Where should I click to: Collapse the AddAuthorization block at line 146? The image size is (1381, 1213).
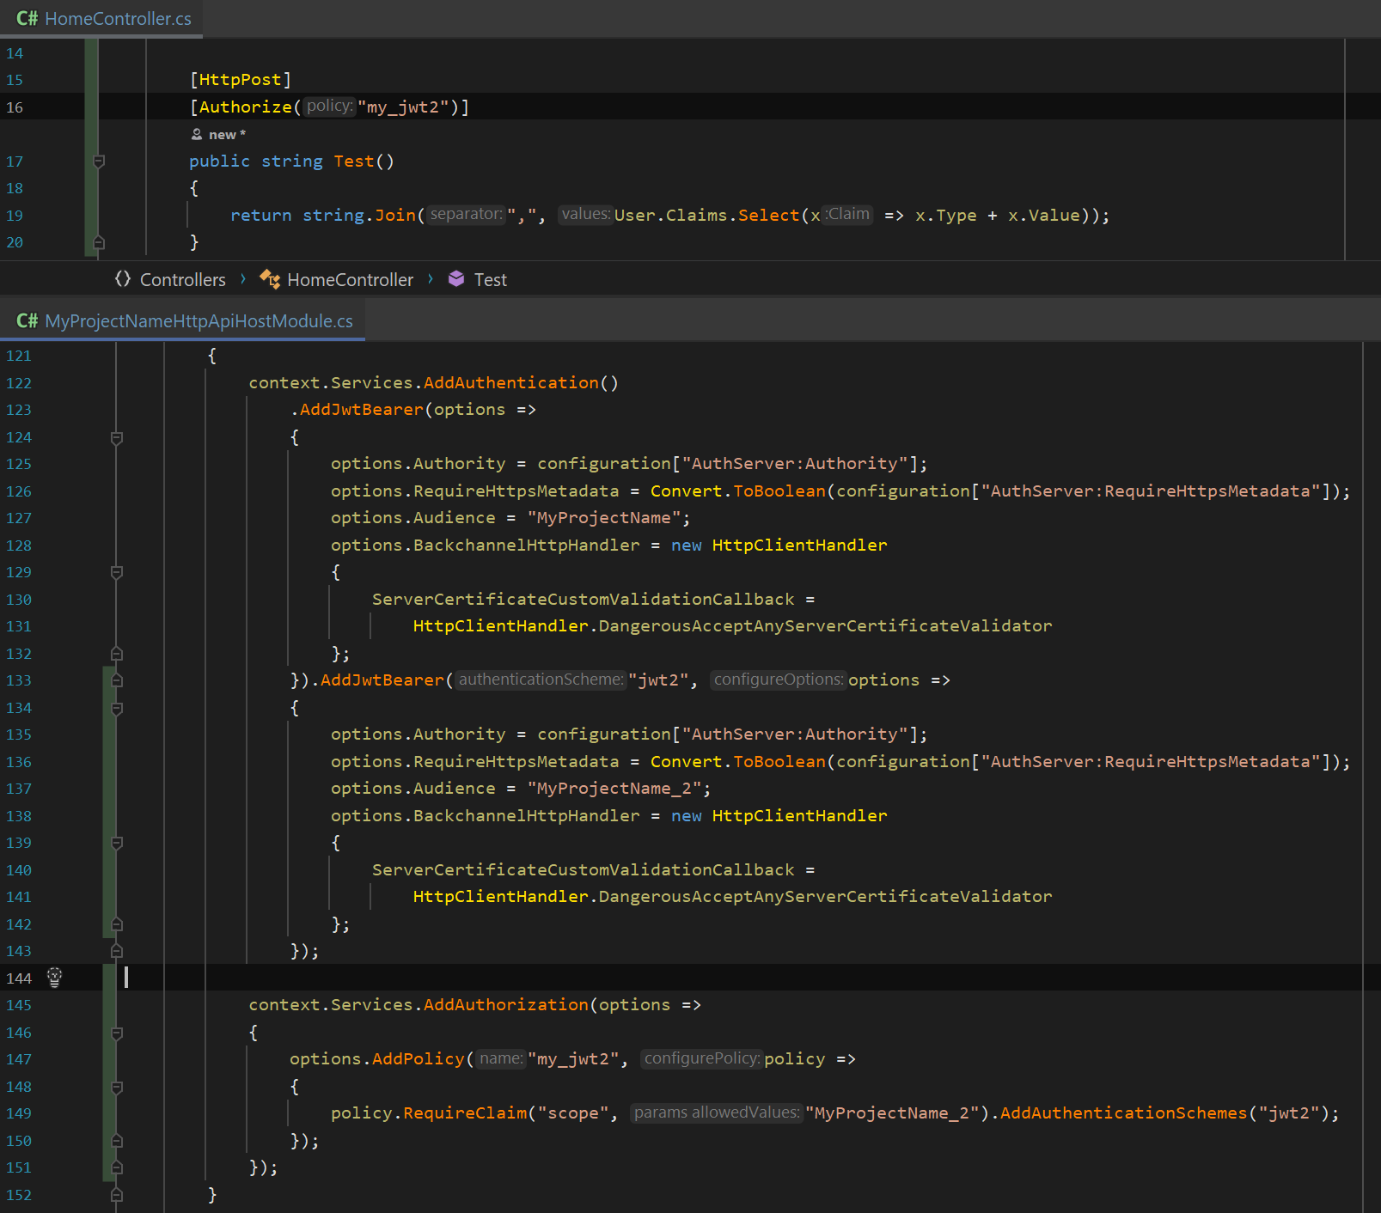(117, 1033)
